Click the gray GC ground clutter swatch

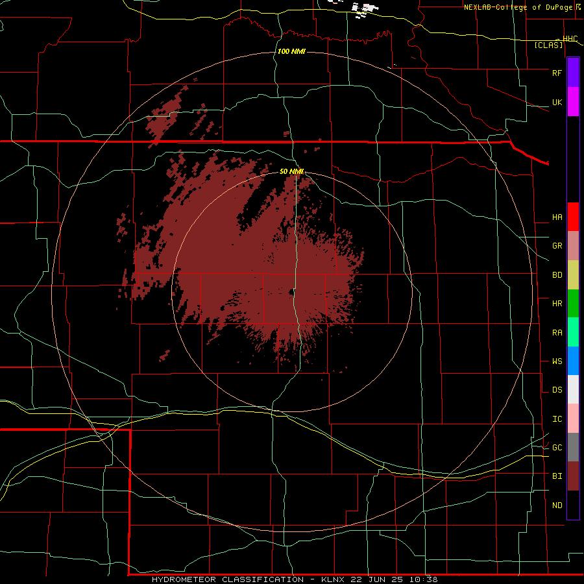573,447
